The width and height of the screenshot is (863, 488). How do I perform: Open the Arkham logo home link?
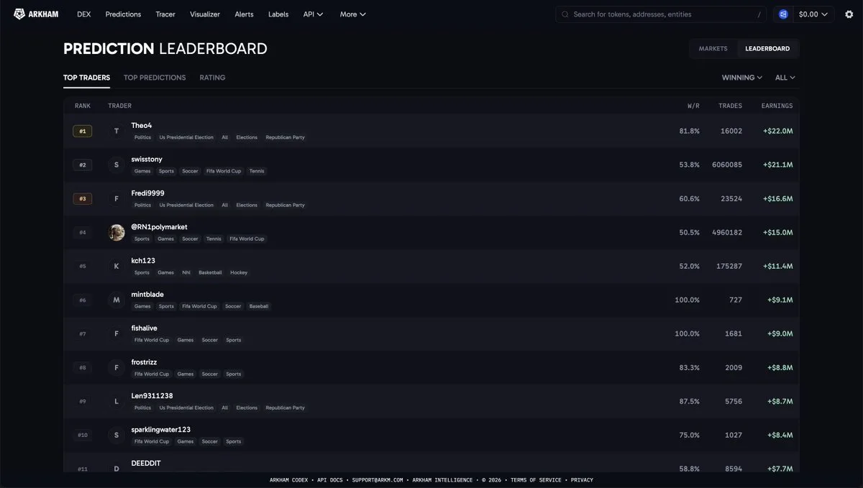pyautogui.click(x=36, y=14)
